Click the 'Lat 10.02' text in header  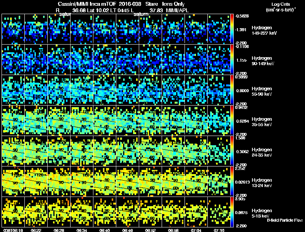coord(98,10)
